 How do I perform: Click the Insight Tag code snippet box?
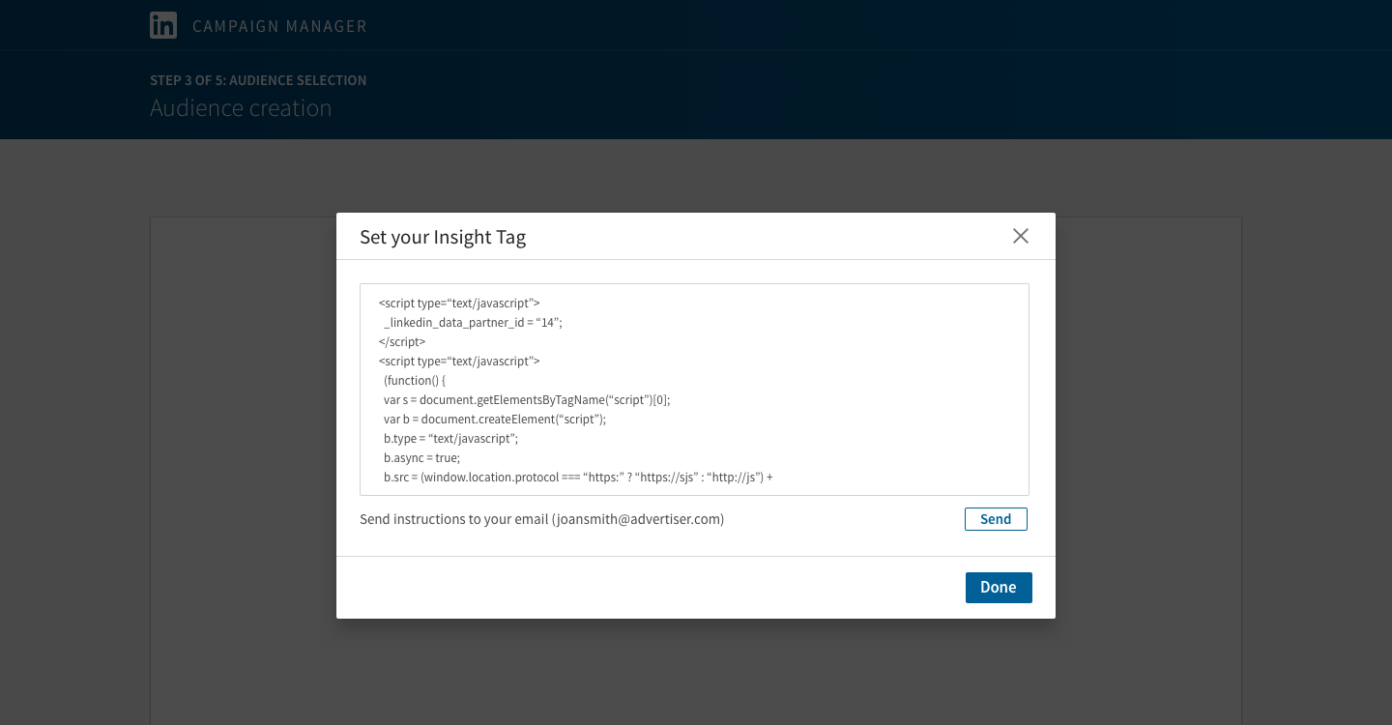point(694,389)
